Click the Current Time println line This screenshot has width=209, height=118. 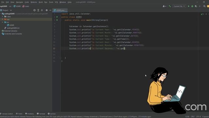click(99, 39)
